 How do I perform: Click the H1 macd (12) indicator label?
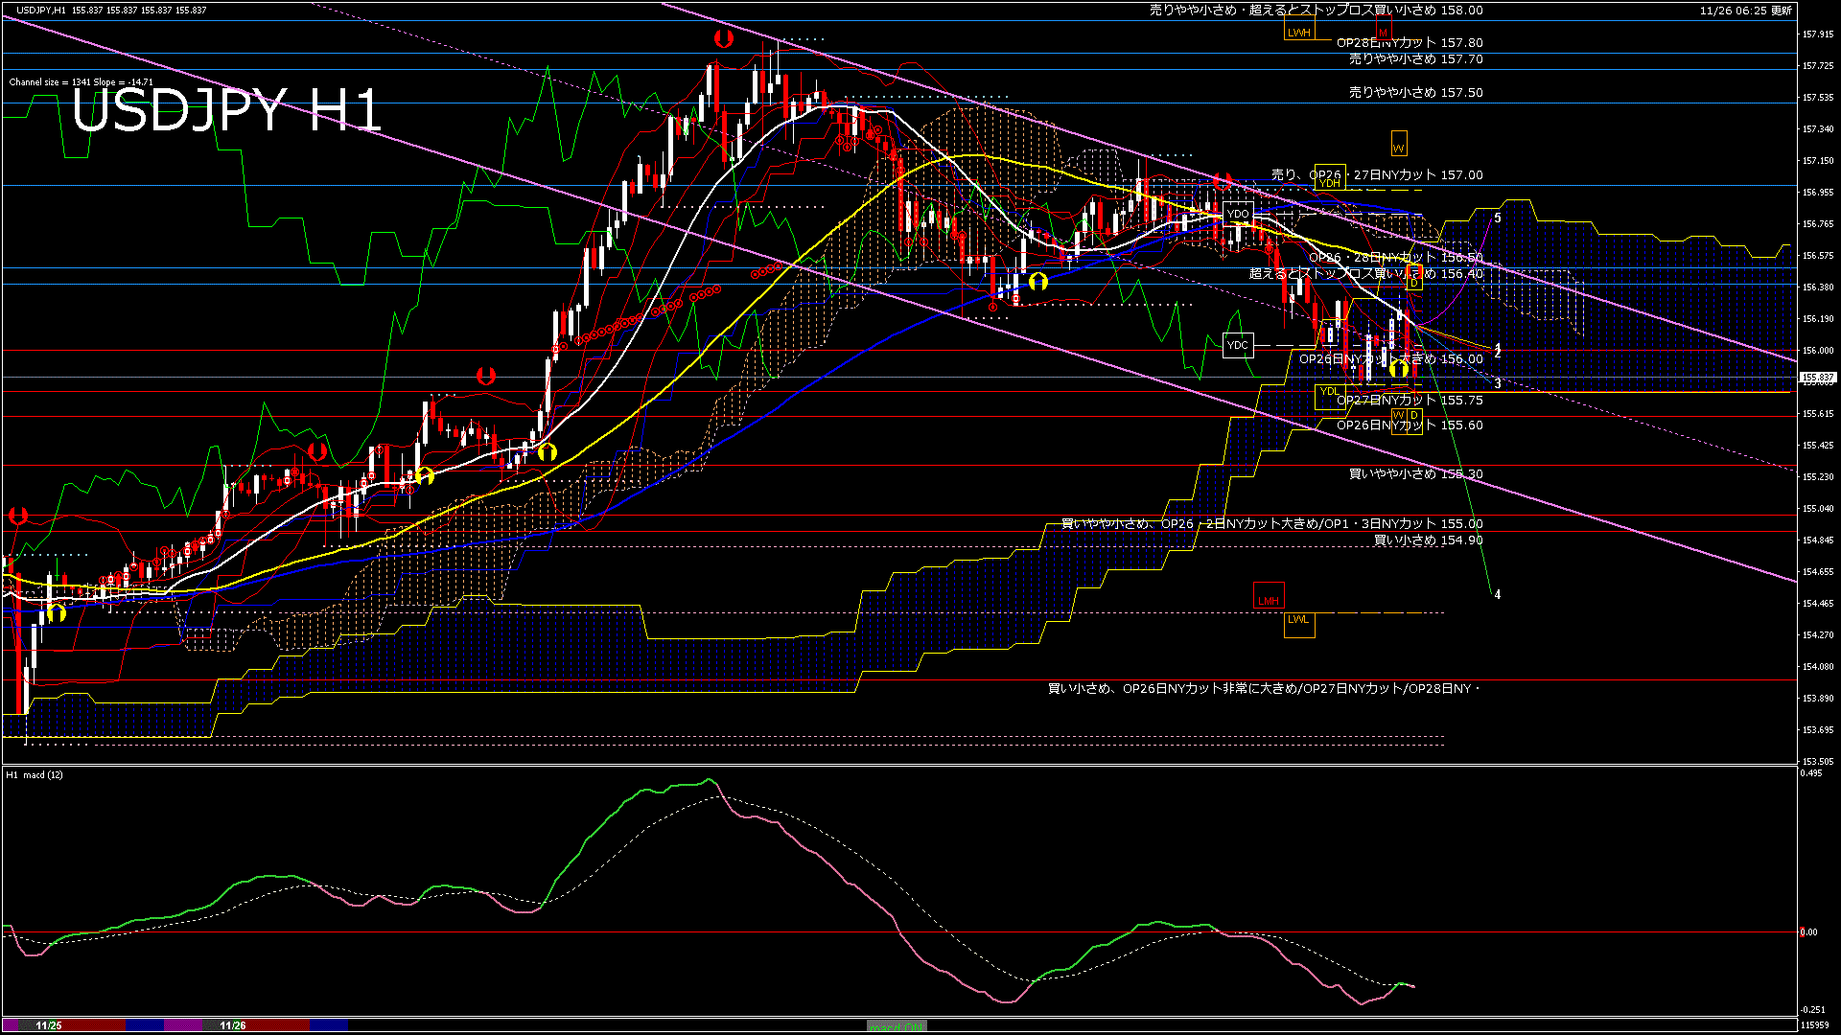(35, 774)
